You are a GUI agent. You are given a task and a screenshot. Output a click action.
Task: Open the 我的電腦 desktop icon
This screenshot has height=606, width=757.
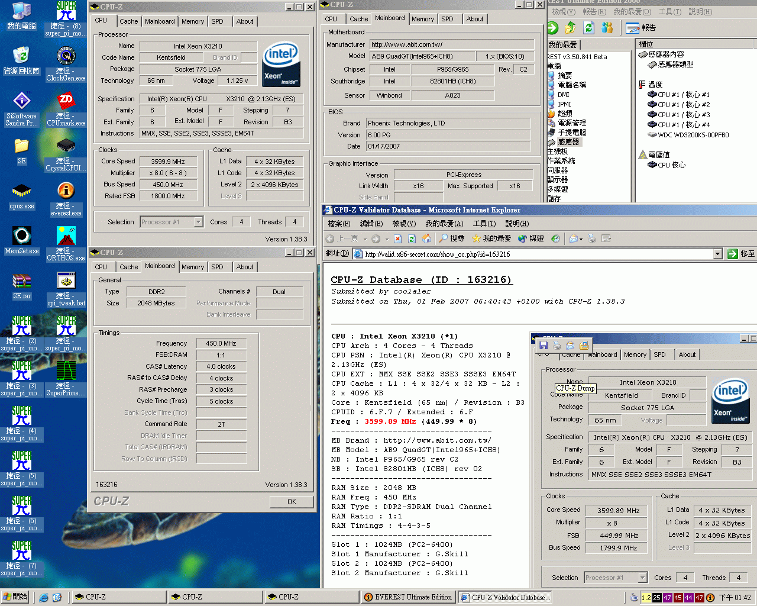coord(21,15)
